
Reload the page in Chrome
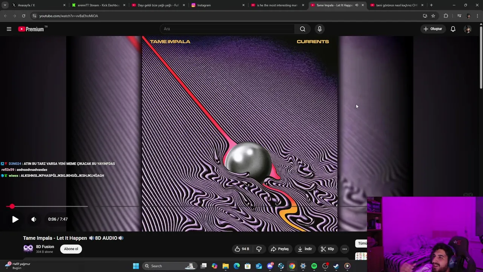coord(23,16)
